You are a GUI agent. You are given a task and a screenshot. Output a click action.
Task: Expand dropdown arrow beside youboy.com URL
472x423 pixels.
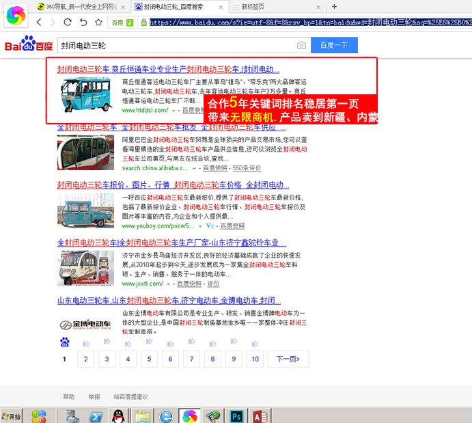200,226
